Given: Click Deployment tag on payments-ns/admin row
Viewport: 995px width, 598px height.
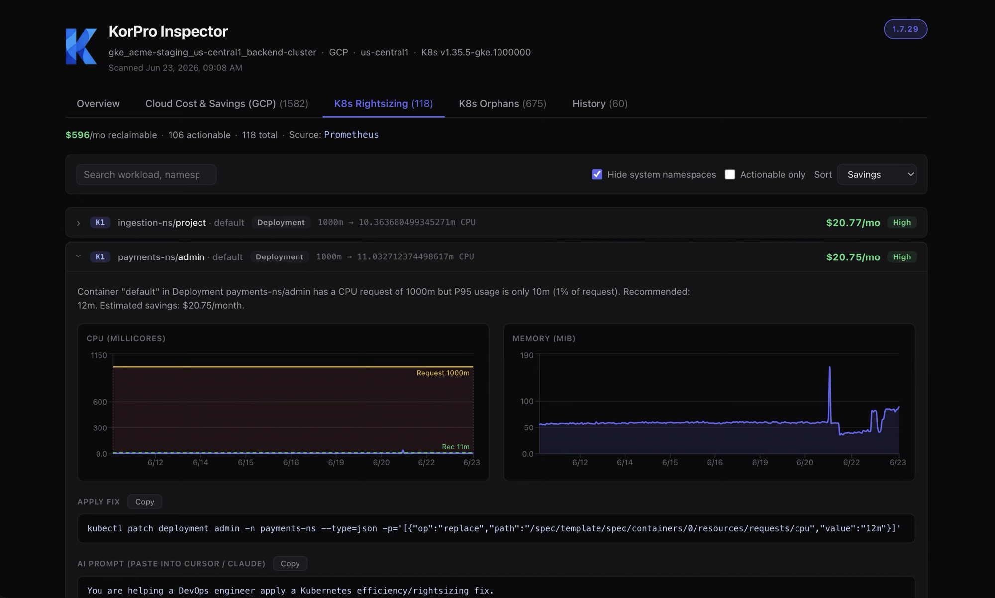Looking at the screenshot, I should coord(279,256).
